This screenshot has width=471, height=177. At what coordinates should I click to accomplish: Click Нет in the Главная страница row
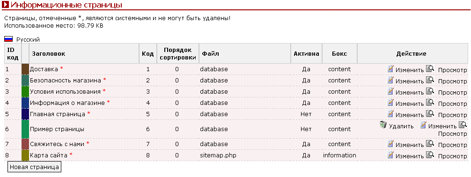306,114
